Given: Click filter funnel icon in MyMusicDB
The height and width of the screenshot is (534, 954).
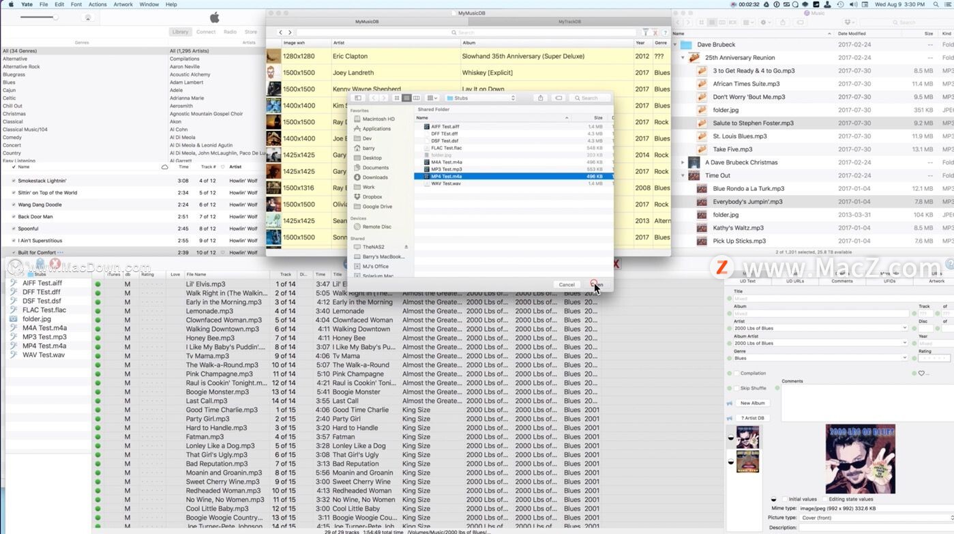Looking at the screenshot, I should coord(646,32).
